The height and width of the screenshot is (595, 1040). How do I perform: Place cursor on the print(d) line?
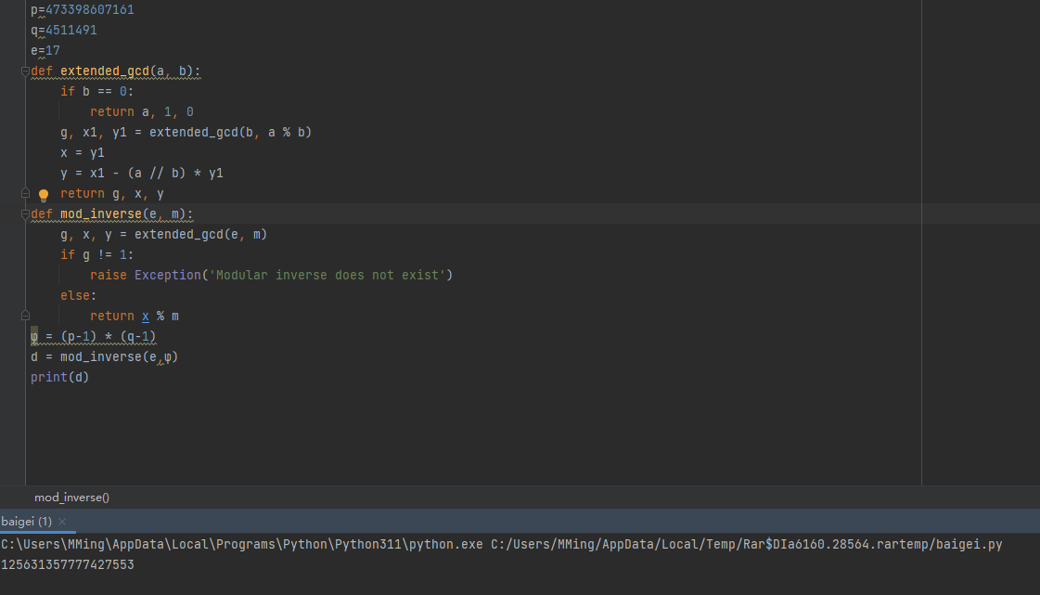tap(59, 377)
